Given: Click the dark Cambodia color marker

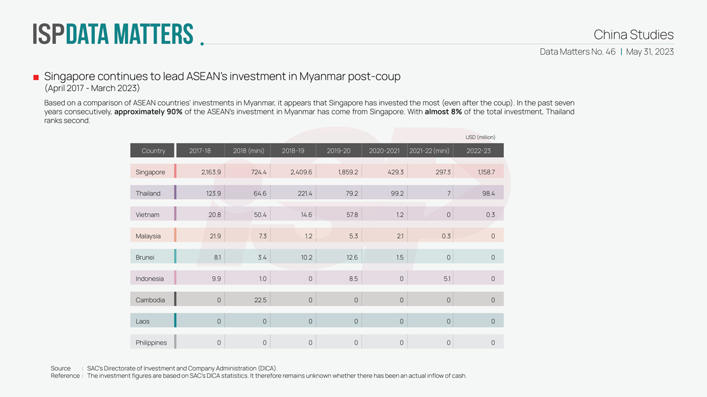Looking at the screenshot, I should [x=175, y=300].
